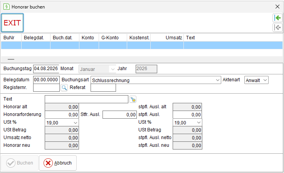This screenshot has height=173, width=284.
Task: Click the stpfl. Ausl. netto value field
Action: (187, 138)
